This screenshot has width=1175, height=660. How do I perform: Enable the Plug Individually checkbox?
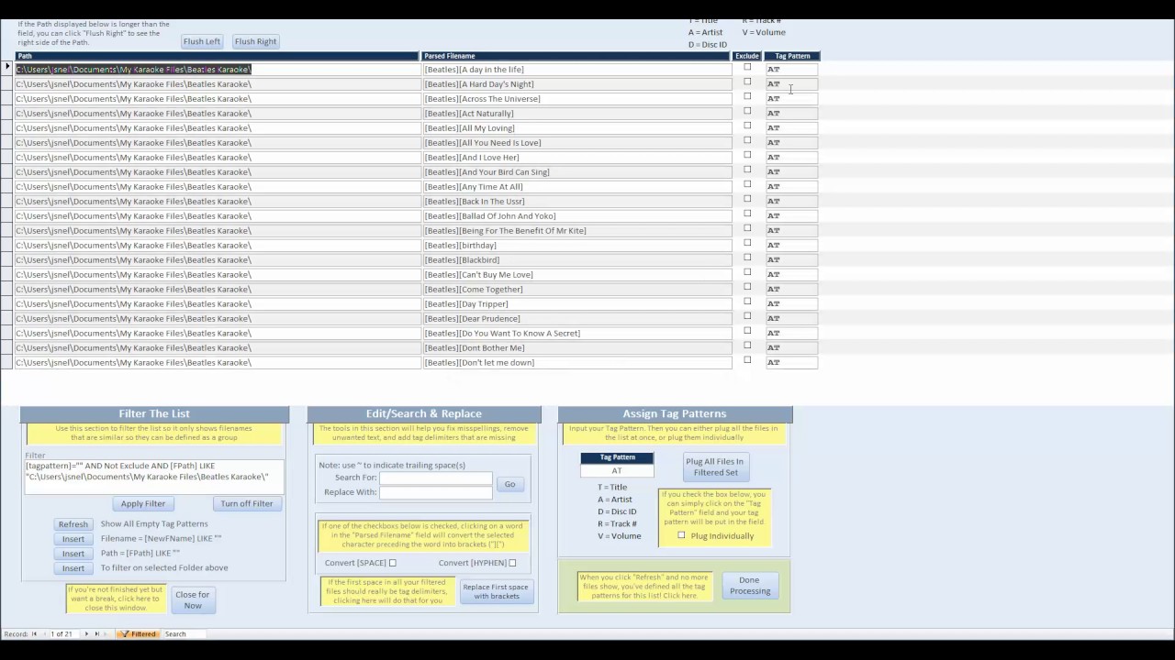click(681, 535)
